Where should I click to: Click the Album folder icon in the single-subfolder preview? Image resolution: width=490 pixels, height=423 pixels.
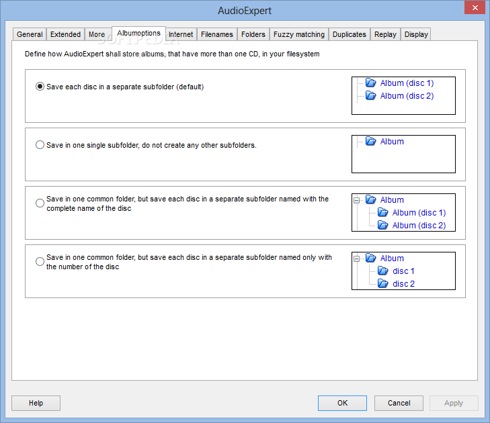click(370, 141)
